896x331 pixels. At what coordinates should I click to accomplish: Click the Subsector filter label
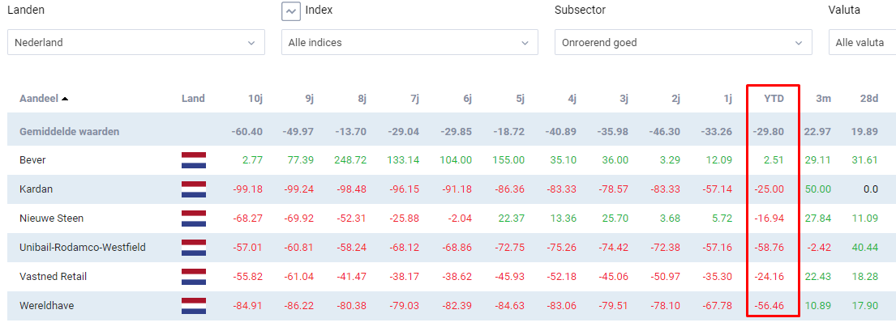click(x=580, y=11)
